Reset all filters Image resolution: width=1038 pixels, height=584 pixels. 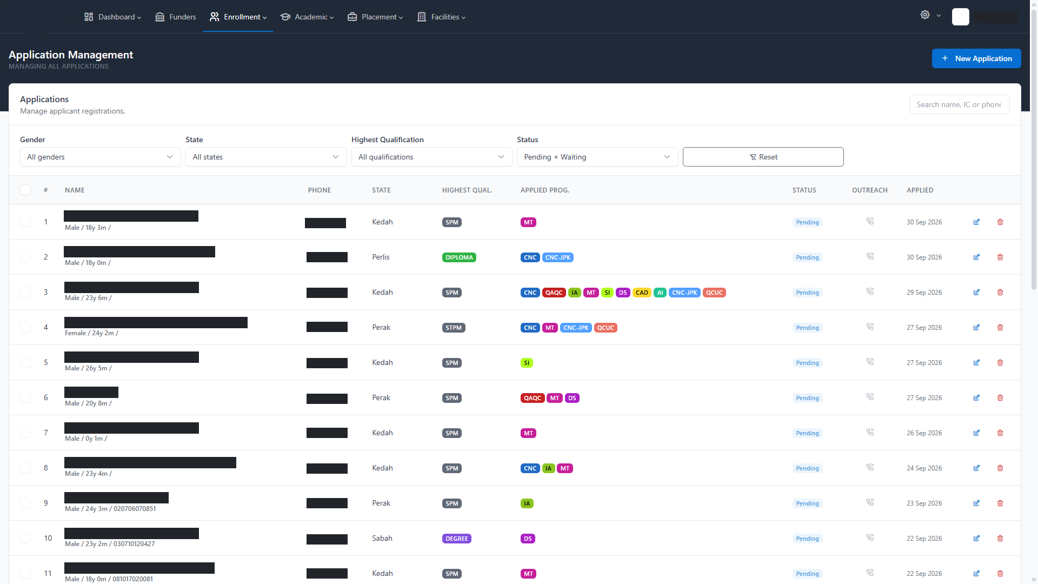[763, 157]
